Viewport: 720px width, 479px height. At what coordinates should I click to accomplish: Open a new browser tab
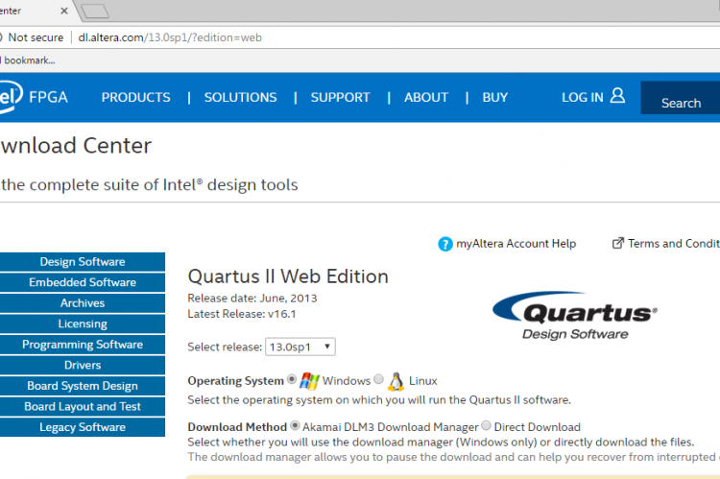95,11
